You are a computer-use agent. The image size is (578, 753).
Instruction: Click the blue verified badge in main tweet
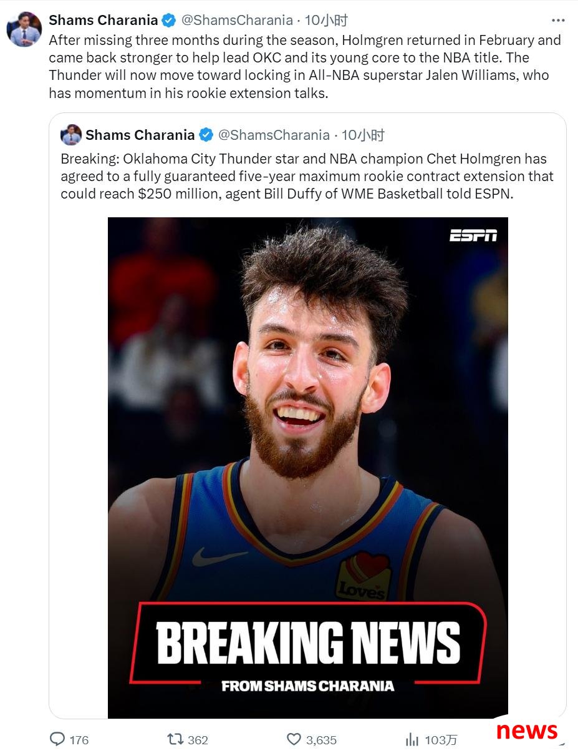168,21
